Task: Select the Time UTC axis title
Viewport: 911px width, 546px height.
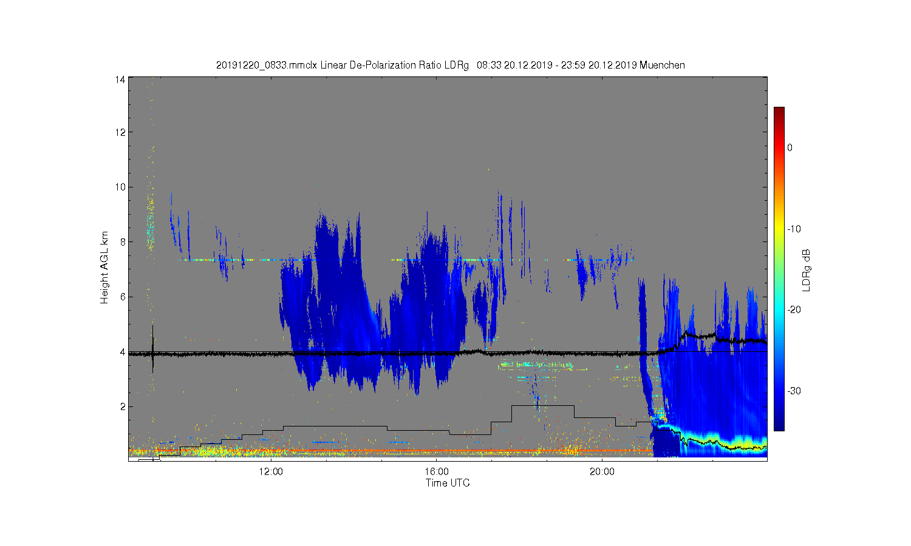Action: pos(448,484)
